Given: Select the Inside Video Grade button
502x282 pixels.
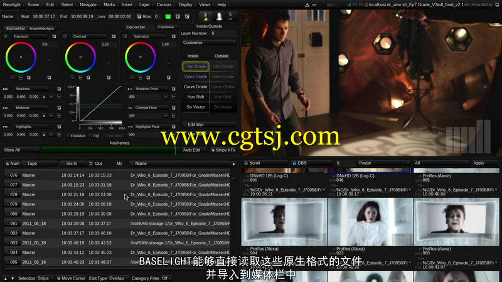Looking at the screenshot, I should tap(195, 76).
